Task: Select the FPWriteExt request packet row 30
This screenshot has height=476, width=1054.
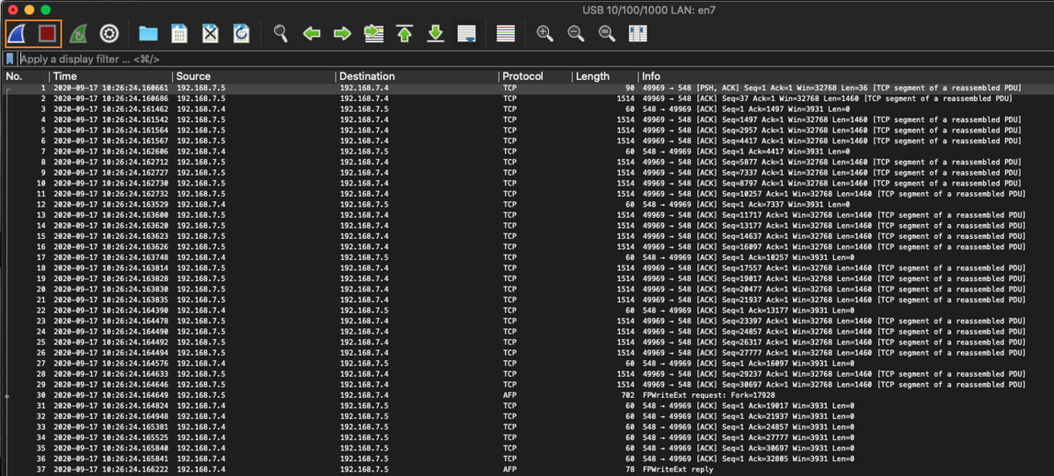Action: click(527, 397)
